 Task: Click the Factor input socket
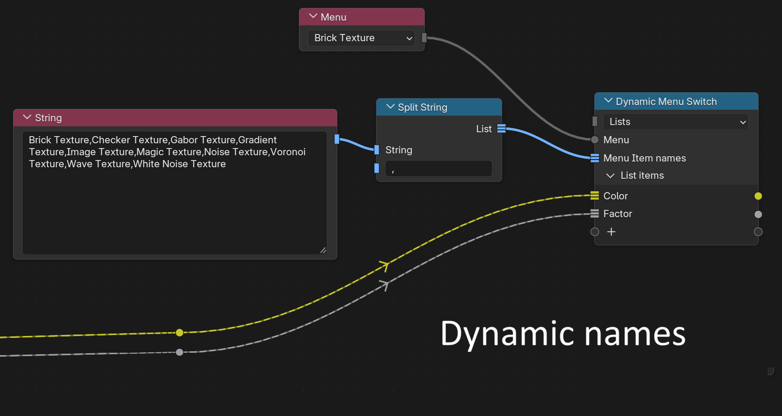[595, 214]
